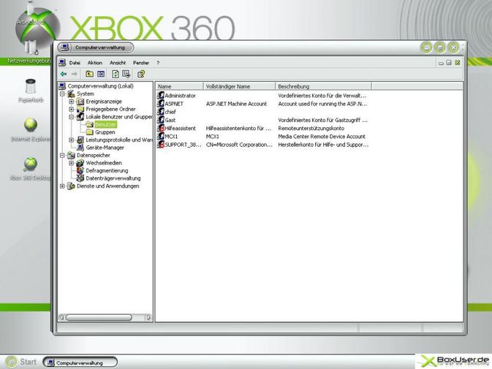Image resolution: width=492 pixels, height=369 pixels.
Task: Open the Datei menu
Action: [x=75, y=63]
